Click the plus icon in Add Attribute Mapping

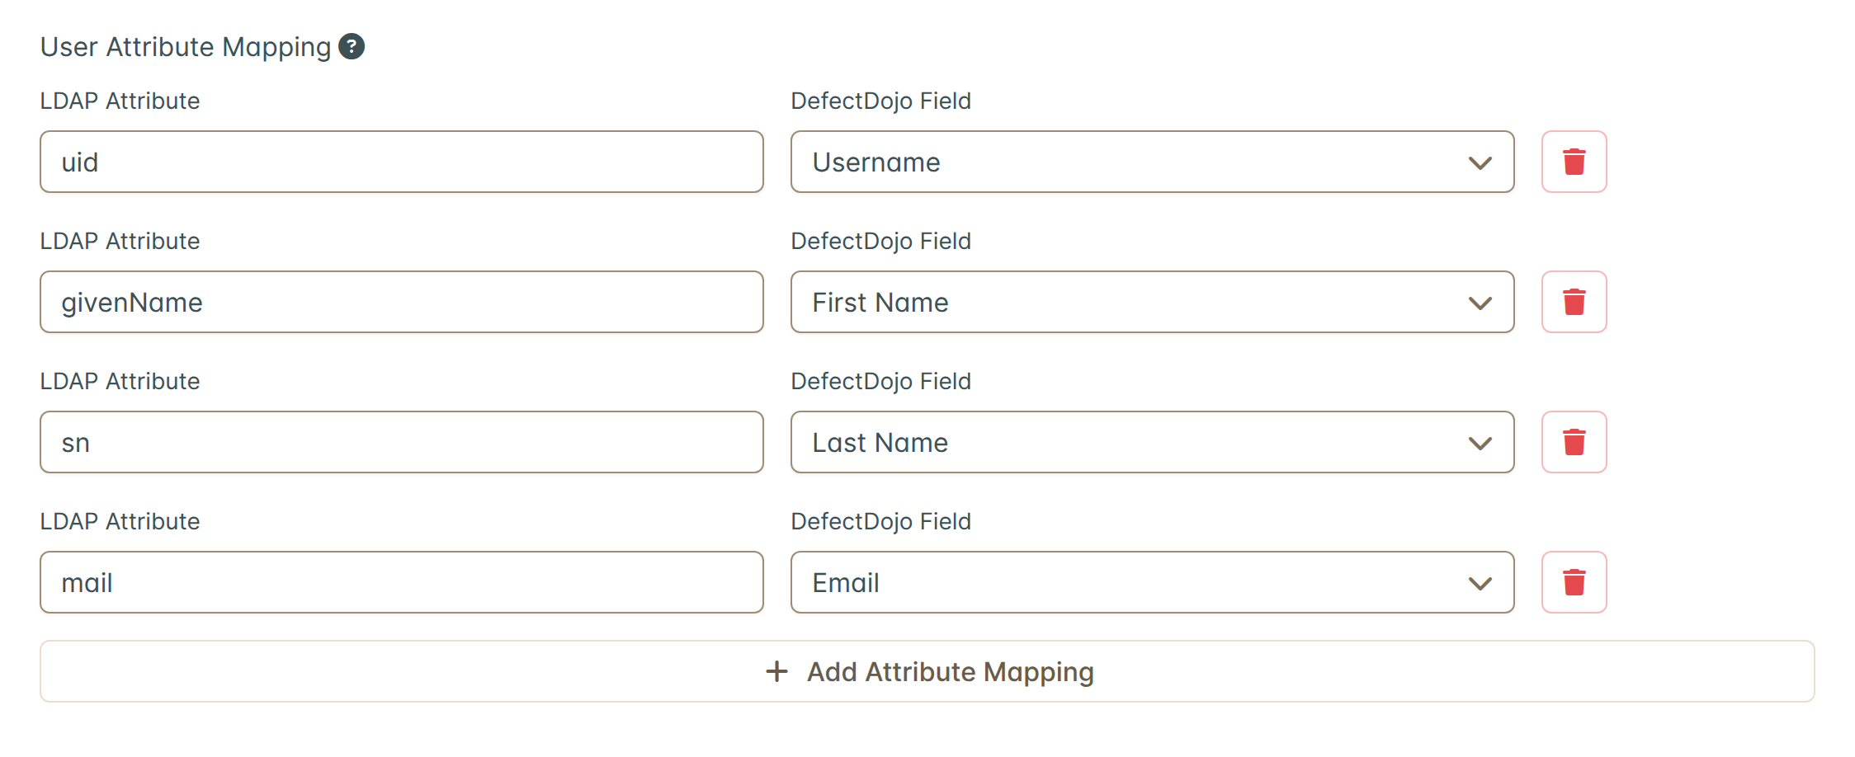click(x=776, y=671)
